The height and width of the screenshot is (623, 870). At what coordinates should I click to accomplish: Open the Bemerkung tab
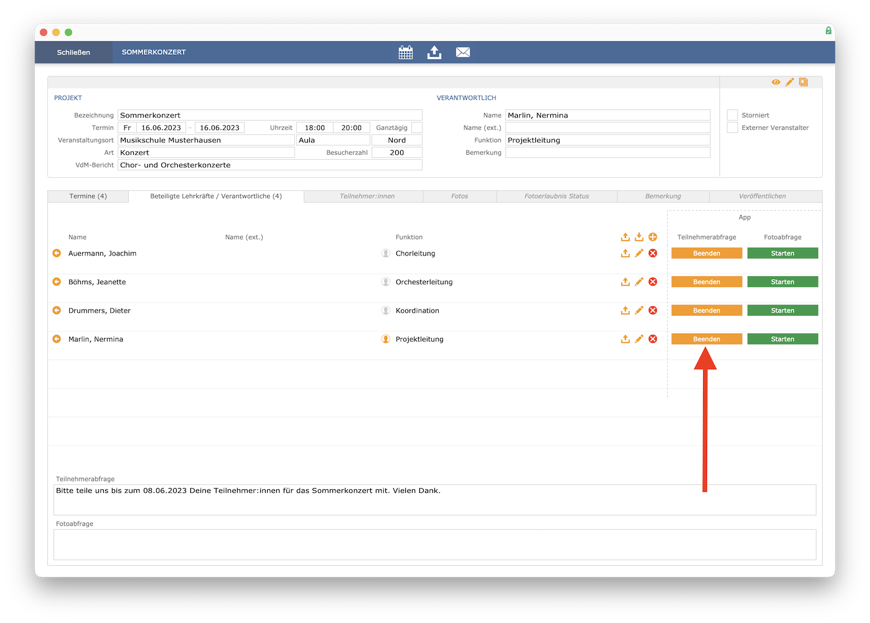663,196
